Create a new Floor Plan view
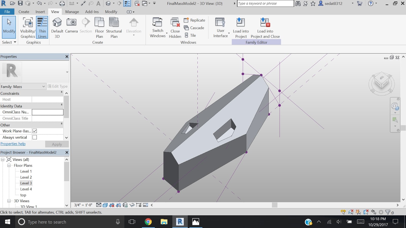Viewport: 406px width, 228px height. tap(99, 27)
